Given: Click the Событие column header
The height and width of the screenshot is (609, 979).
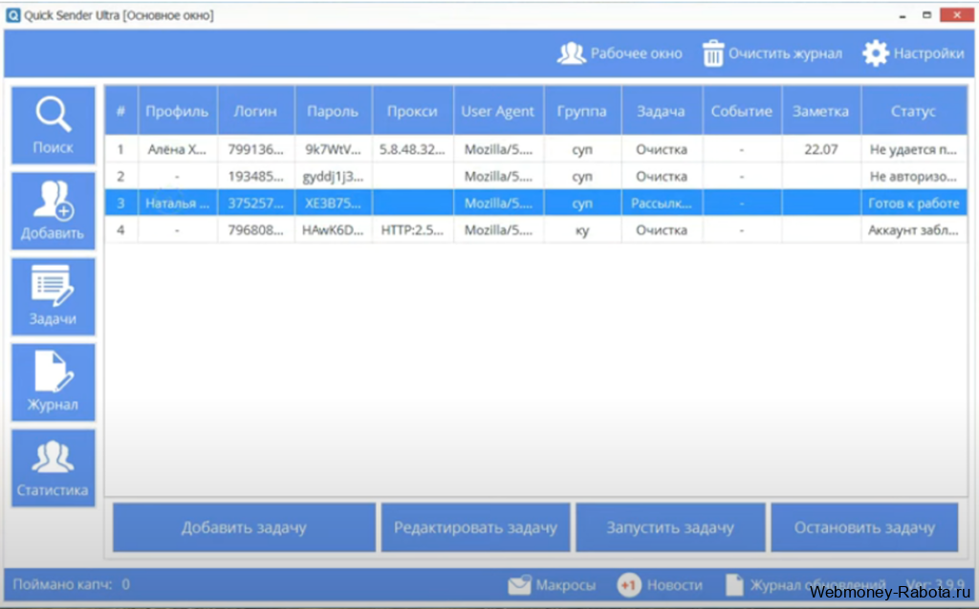Looking at the screenshot, I should pos(742,111).
